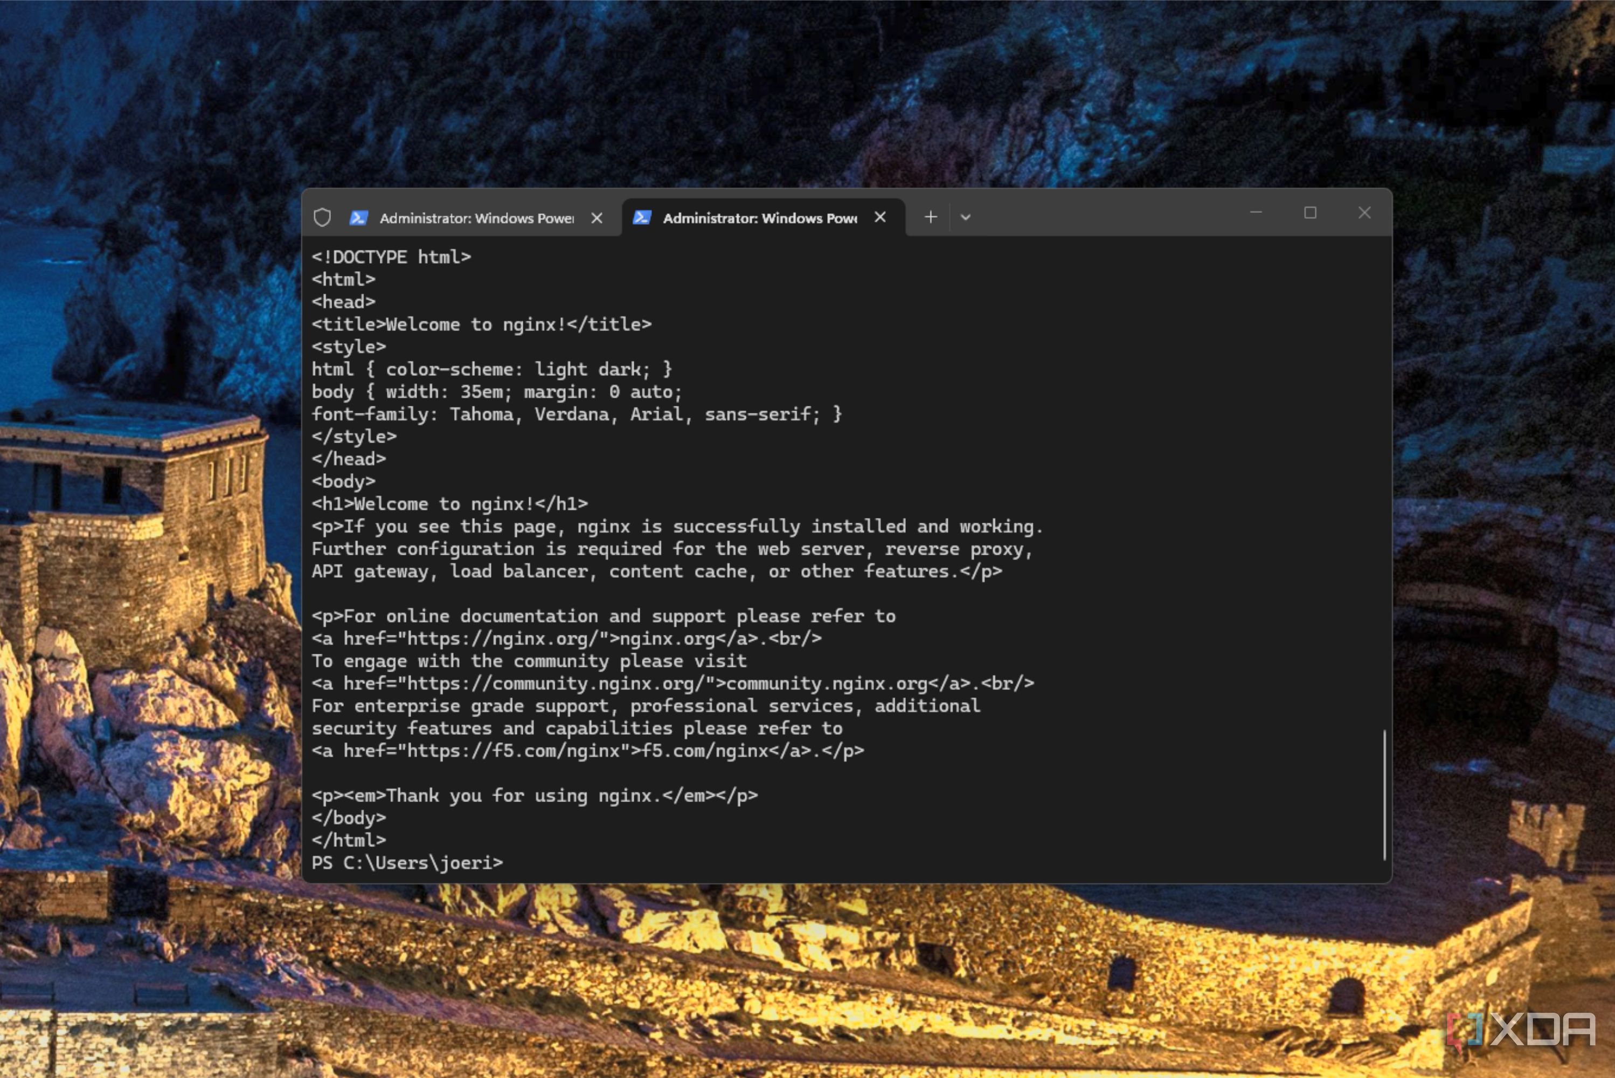Close the second active PowerShell tab
The width and height of the screenshot is (1615, 1078).
point(879,217)
